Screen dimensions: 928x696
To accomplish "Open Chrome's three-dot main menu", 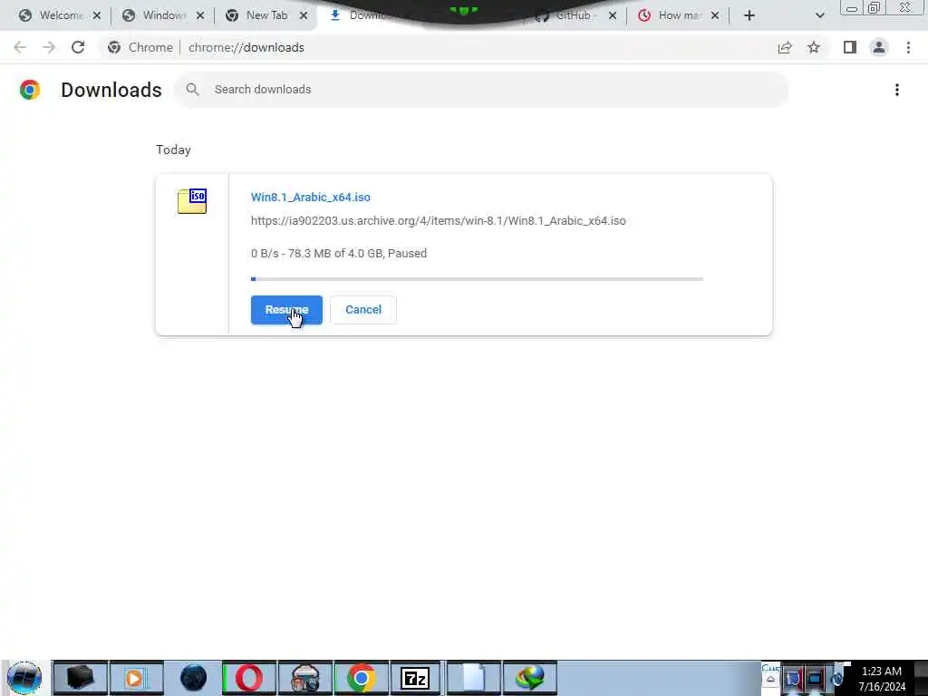I will pos(908,47).
